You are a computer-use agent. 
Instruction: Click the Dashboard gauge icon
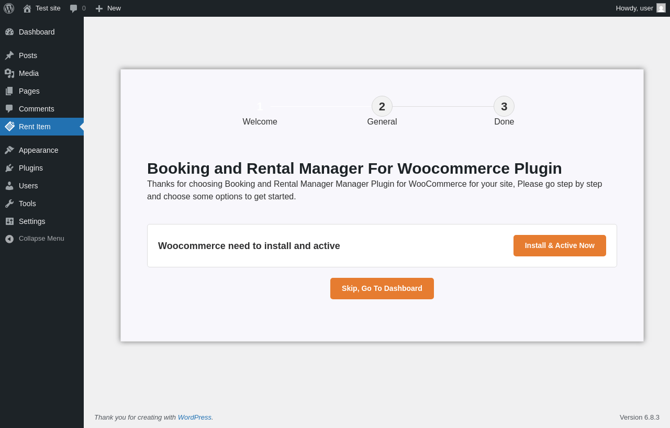click(9, 32)
